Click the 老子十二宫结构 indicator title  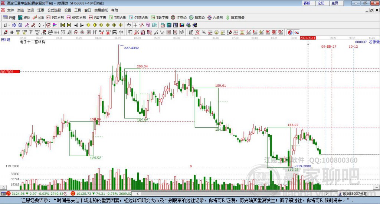tap(33, 42)
